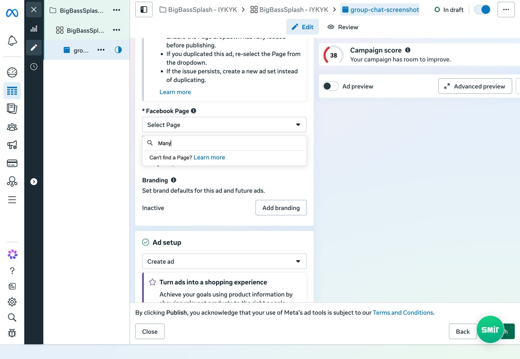520x359 pixels.
Task: Open more options for BigBassSplash ad set row
Action: 116,30
